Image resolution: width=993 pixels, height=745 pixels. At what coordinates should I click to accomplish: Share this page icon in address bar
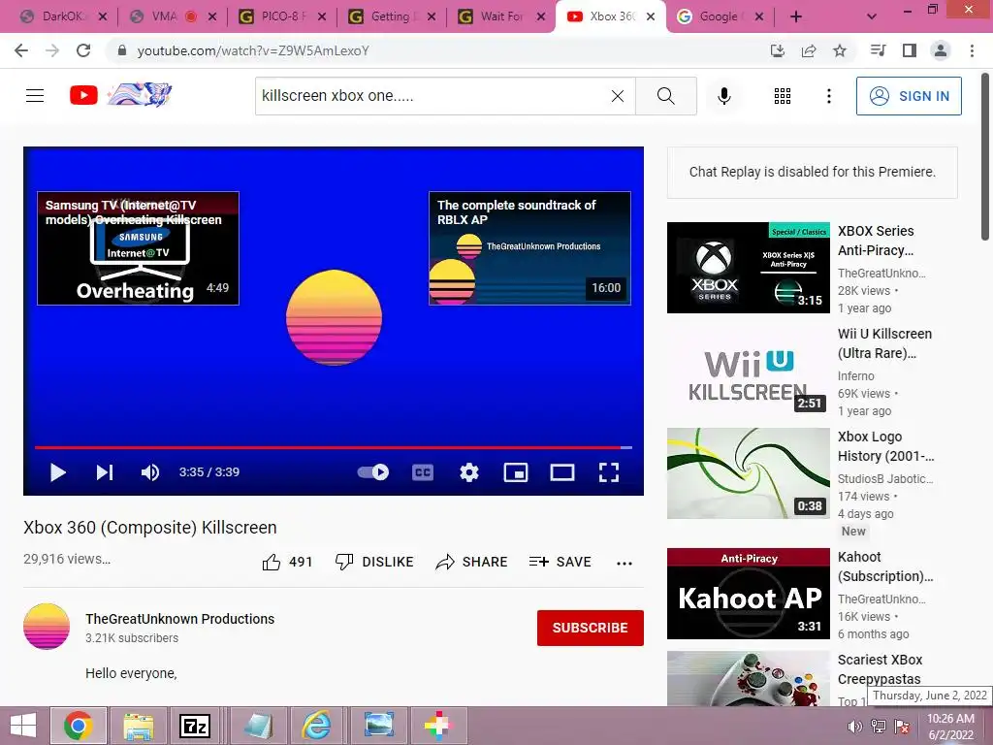pyautogui.click(x=809, y=50)
